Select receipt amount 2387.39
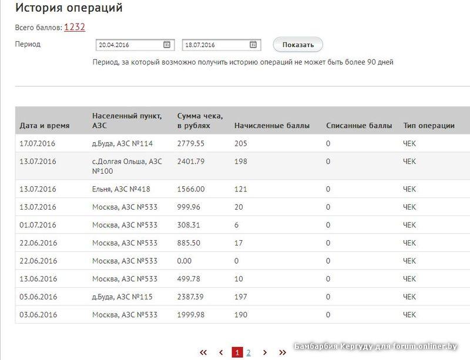Image resolution: width=470 pixels, height=360 pixels. point(190,297)
